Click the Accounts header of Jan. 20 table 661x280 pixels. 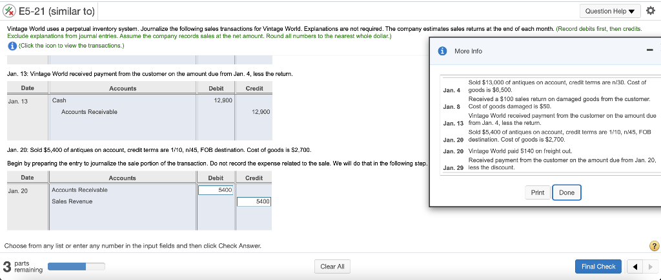tap(122, 178)
